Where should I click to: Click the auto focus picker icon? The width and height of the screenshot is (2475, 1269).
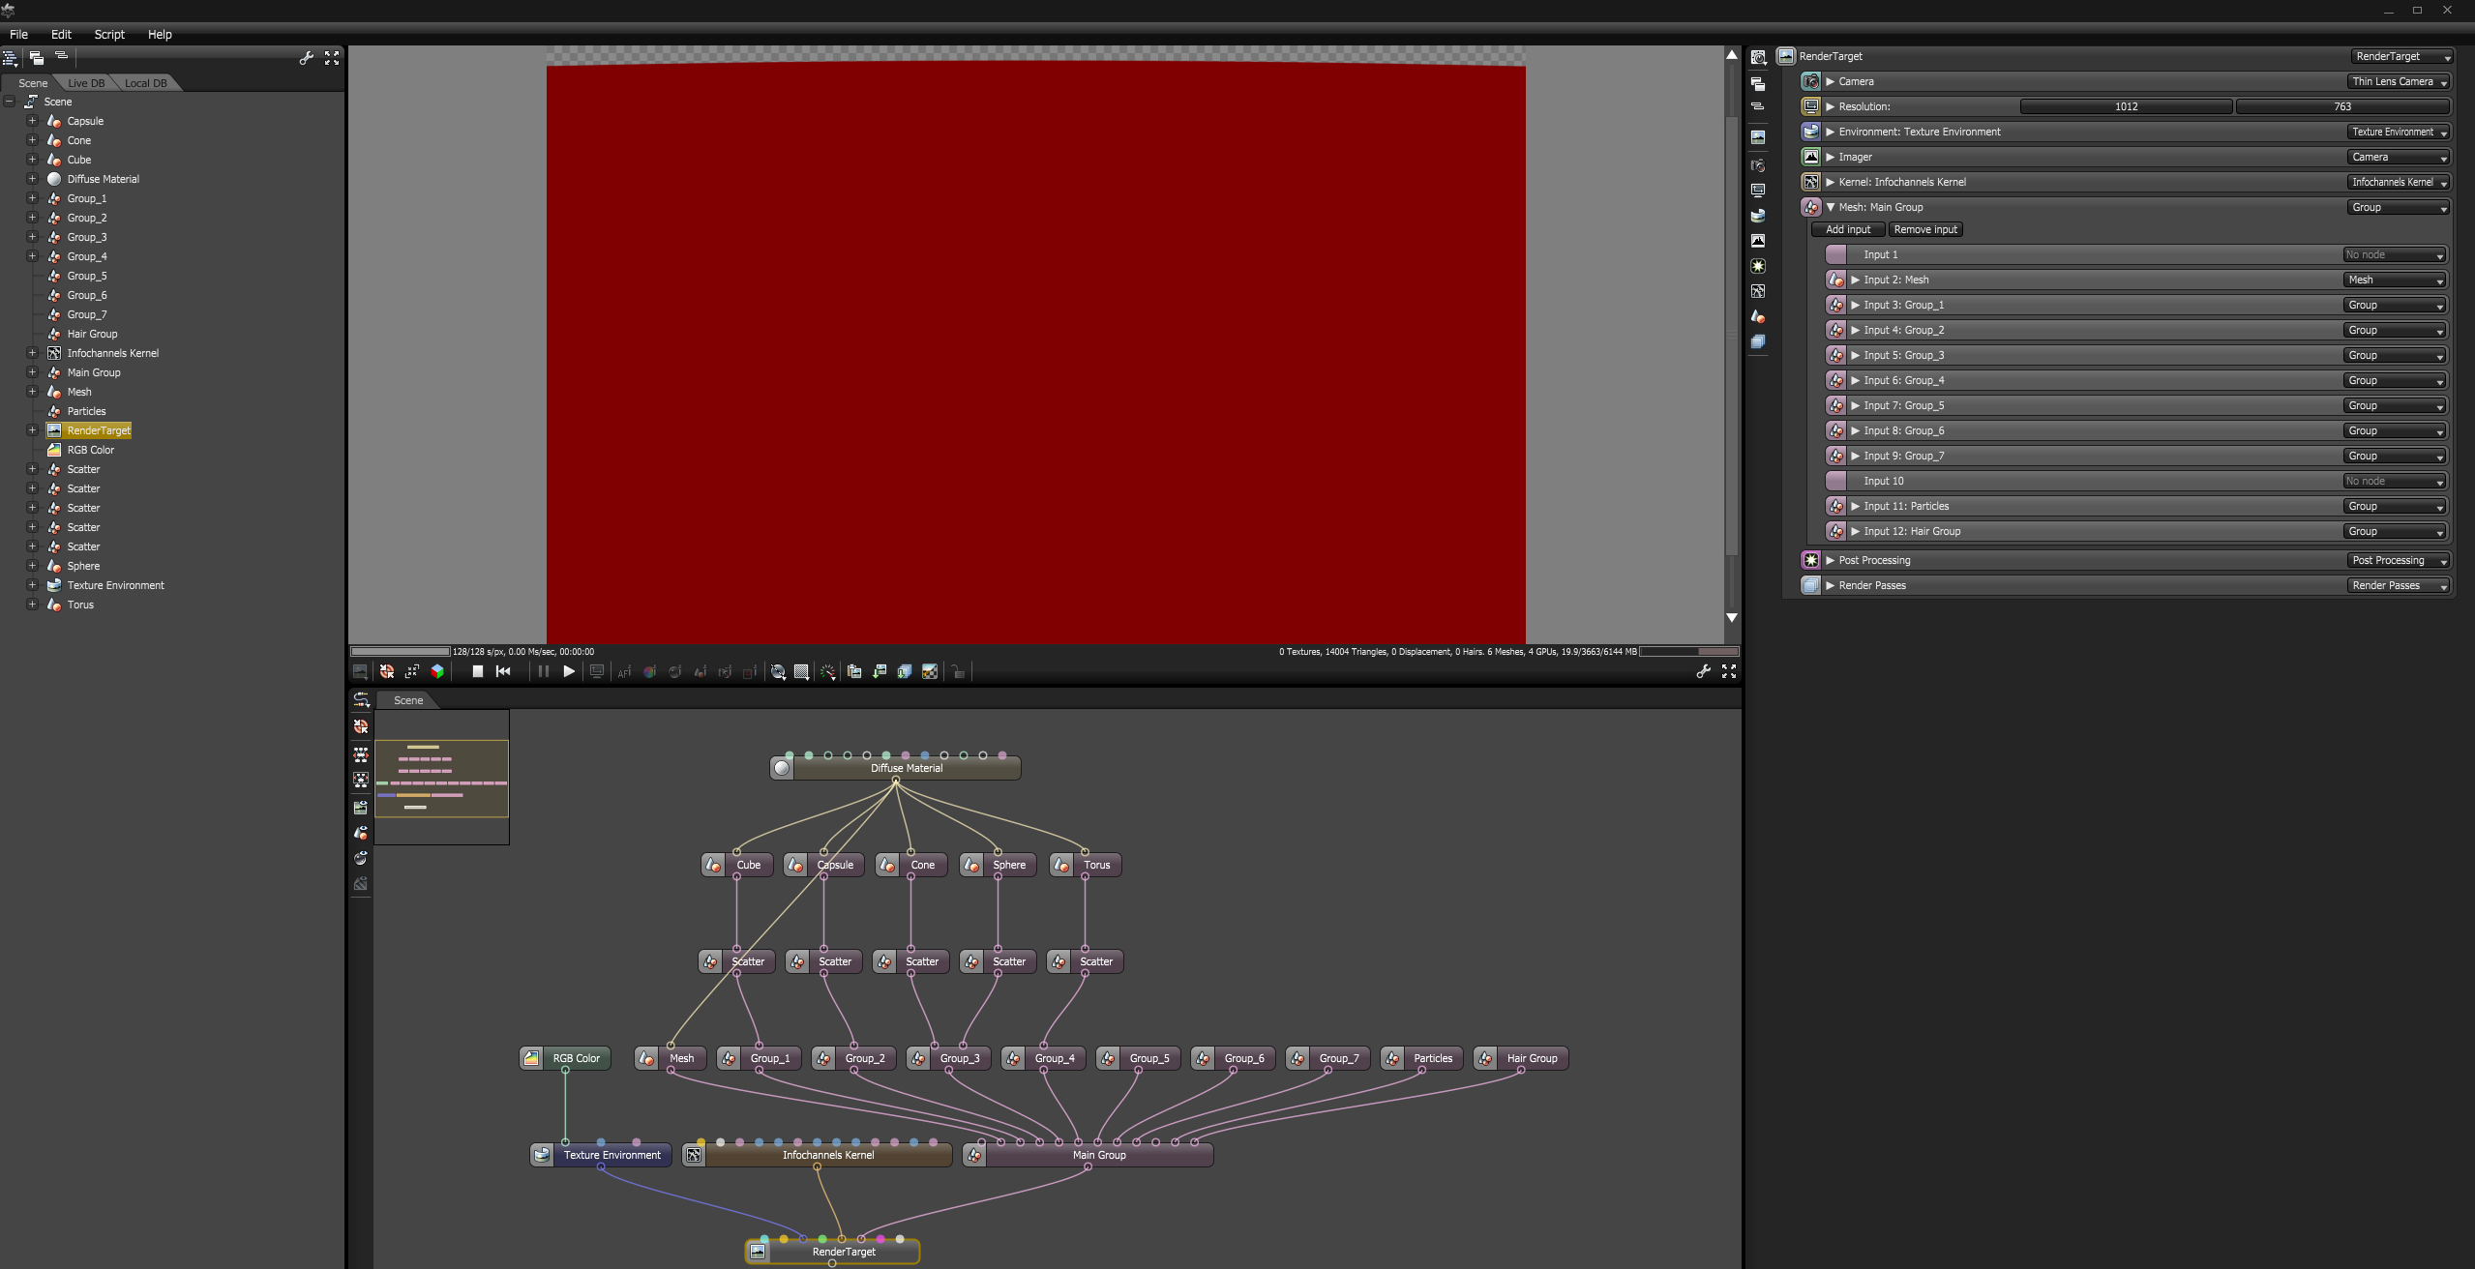(624, 671)
